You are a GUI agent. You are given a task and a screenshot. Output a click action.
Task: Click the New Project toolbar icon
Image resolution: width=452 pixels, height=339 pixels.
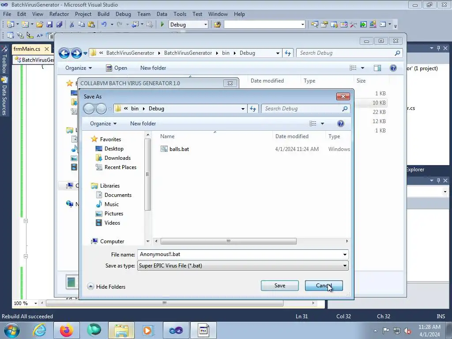pyautogui.click(x=11, y=25)
